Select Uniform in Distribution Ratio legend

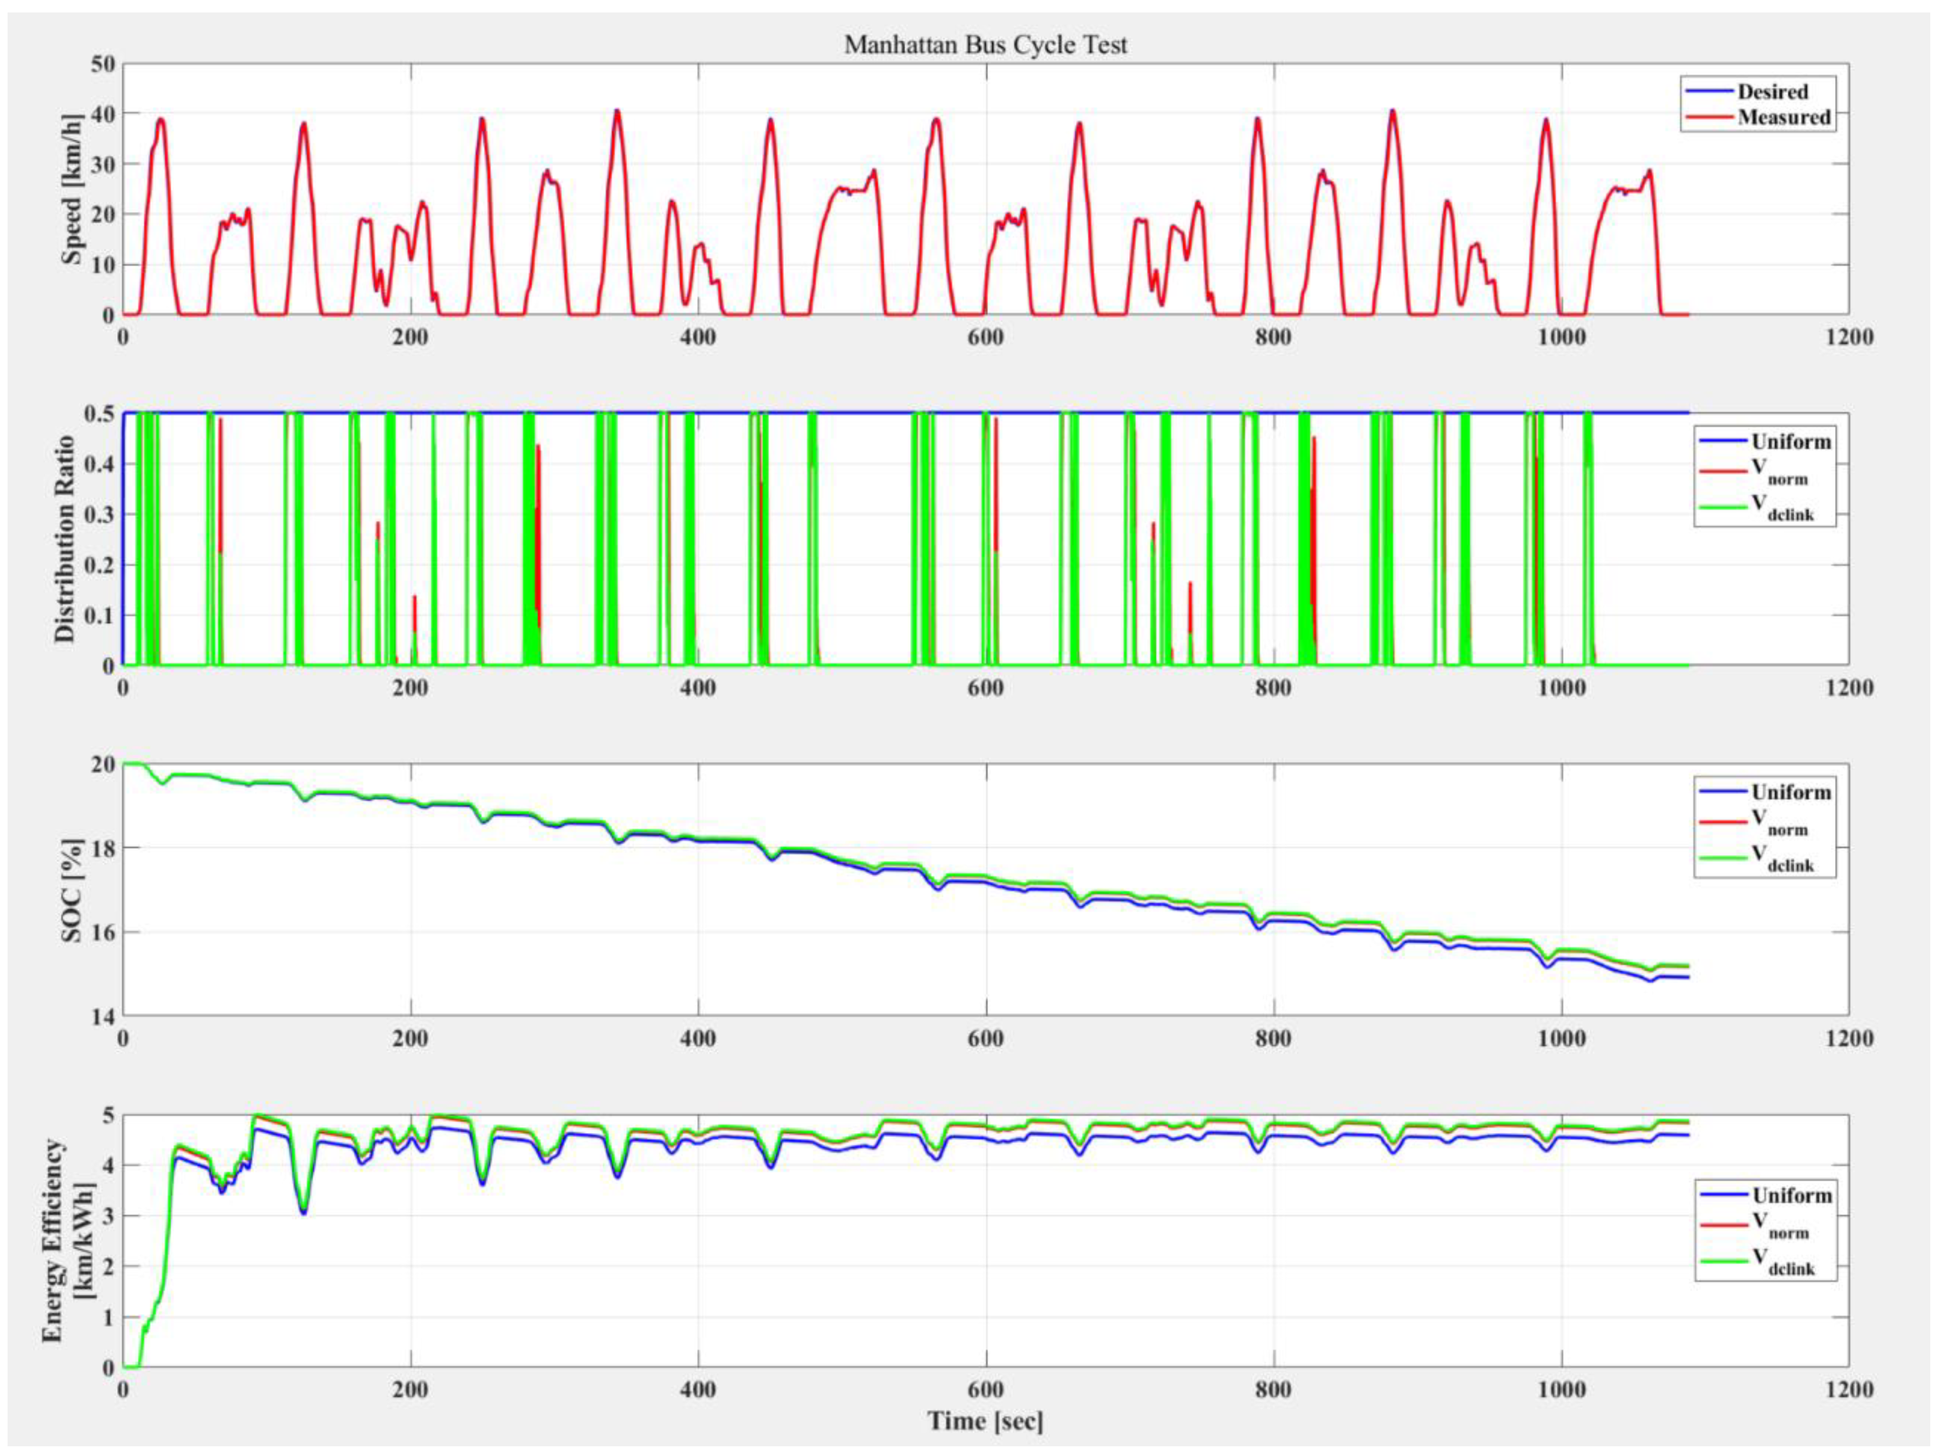coord(1792,442)
